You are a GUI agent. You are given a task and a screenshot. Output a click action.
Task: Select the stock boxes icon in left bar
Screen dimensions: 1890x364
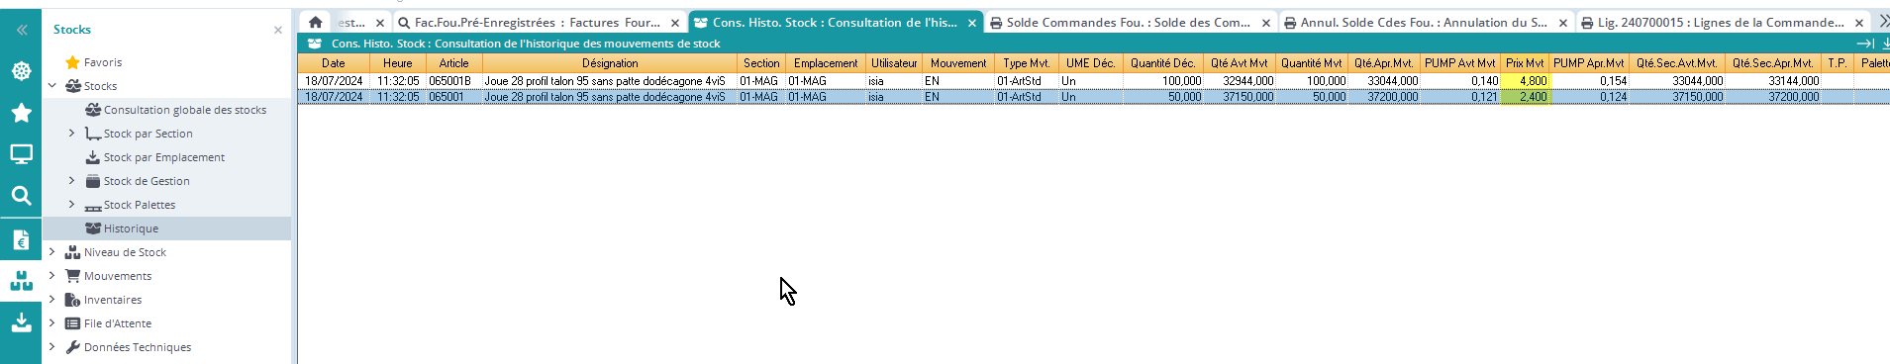[21, 281]
